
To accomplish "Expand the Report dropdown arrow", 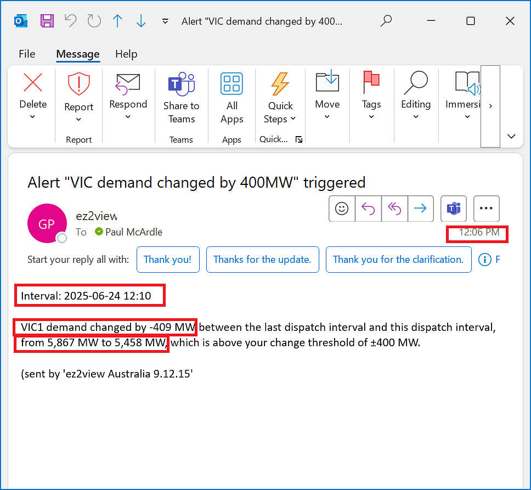I will (x=78, y=119).
